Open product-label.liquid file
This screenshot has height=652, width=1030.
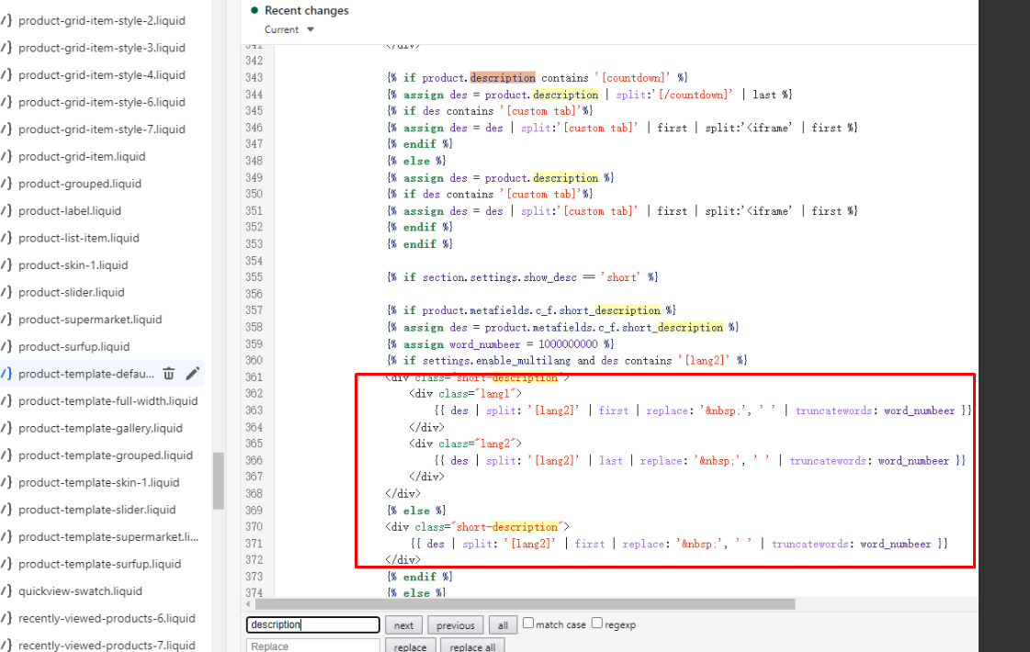point(70,211)
